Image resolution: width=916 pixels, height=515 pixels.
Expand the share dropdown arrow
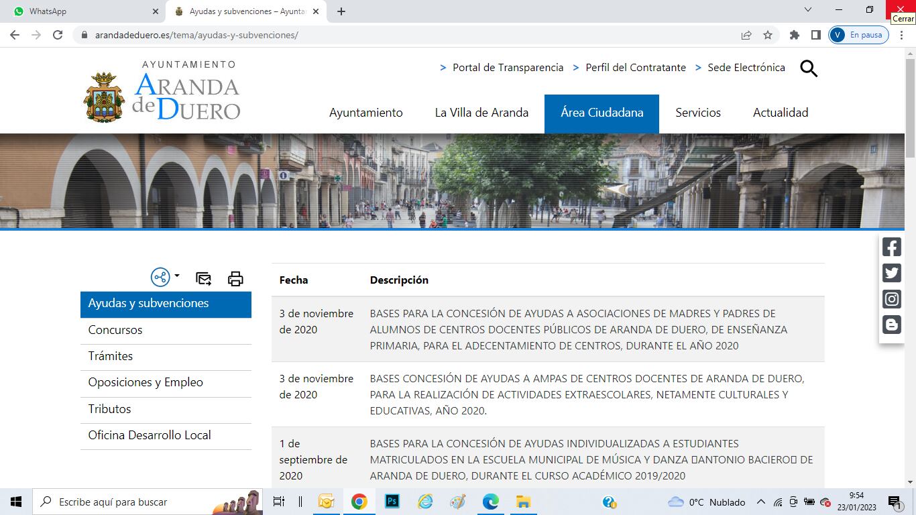[x=177, y=276]
